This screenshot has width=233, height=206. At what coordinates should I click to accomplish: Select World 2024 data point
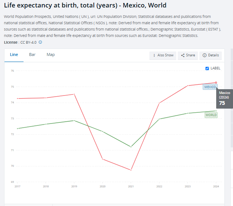point(216,111)
